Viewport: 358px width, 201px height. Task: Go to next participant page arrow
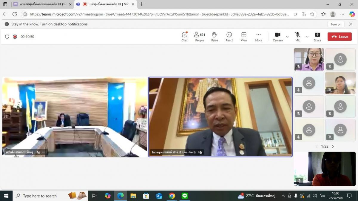(333, 147)
